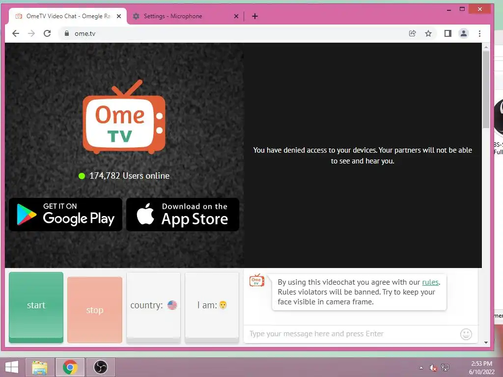Screen dimensions: 503x377
Task: Click the 174,782 Users online text
Action: [129, 176]
